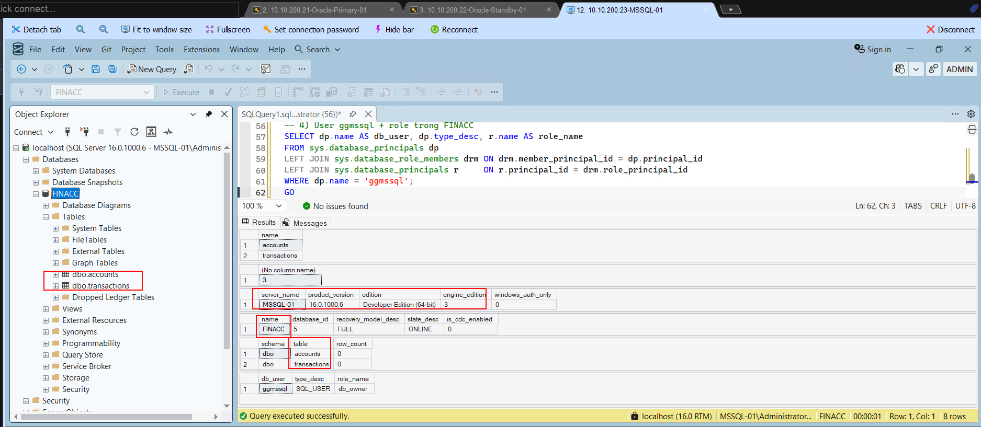Click Sign in at the top right

point(873,49)
